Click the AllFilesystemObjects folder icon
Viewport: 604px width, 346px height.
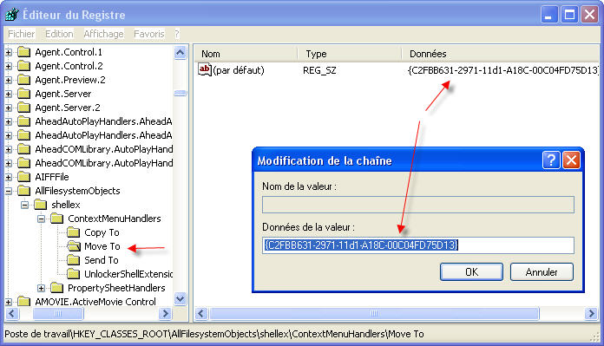[24, 191]
